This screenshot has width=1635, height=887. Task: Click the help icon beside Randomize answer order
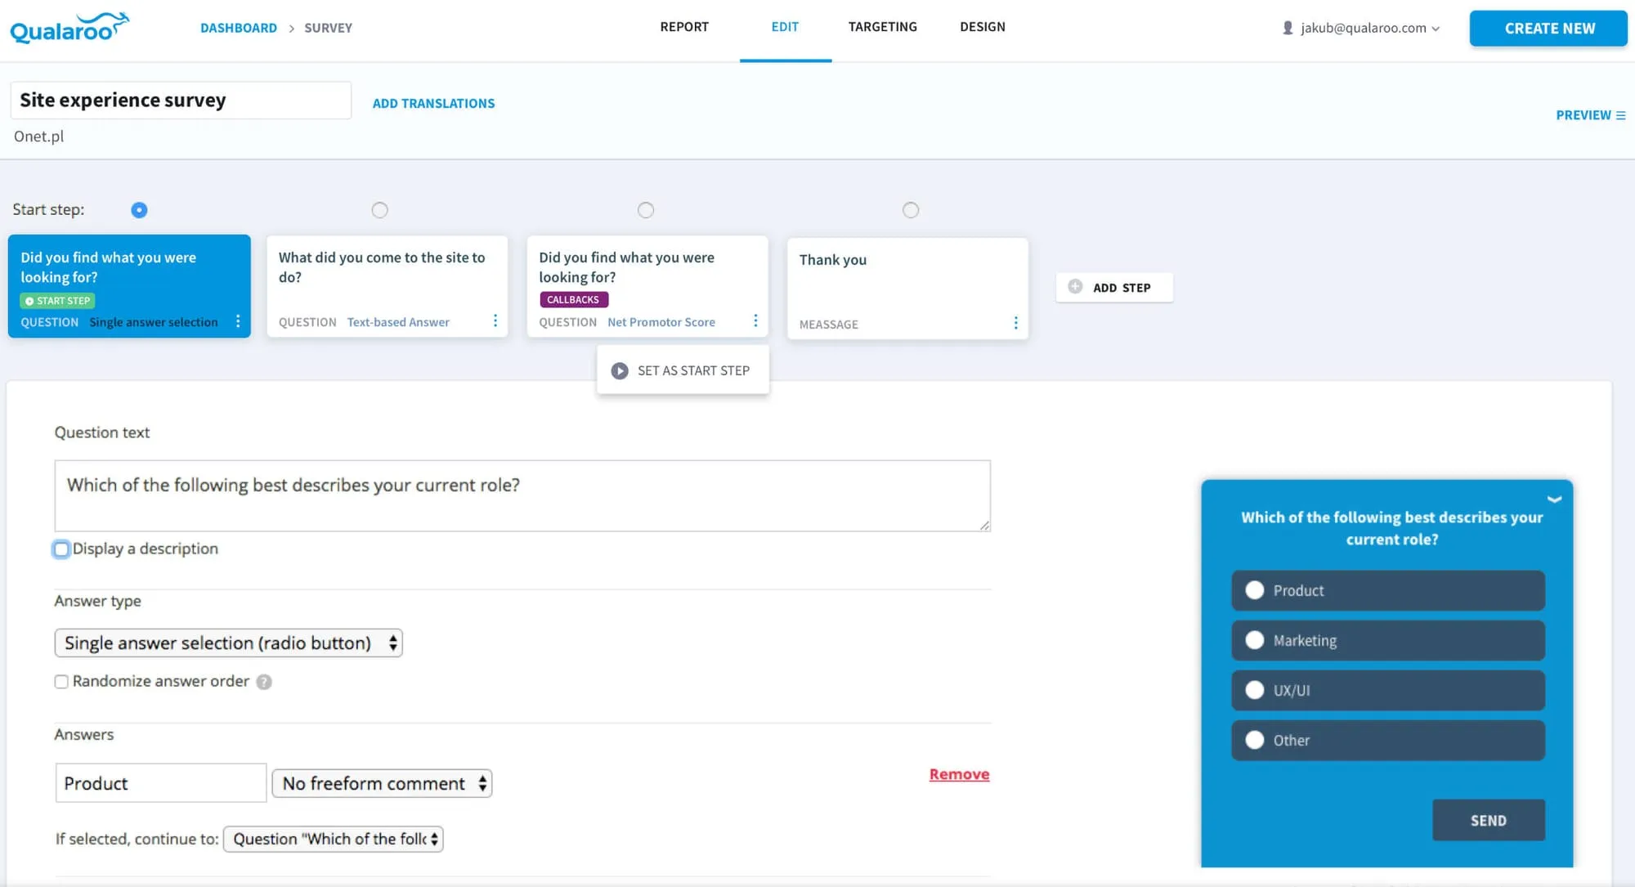pos(264,681)
